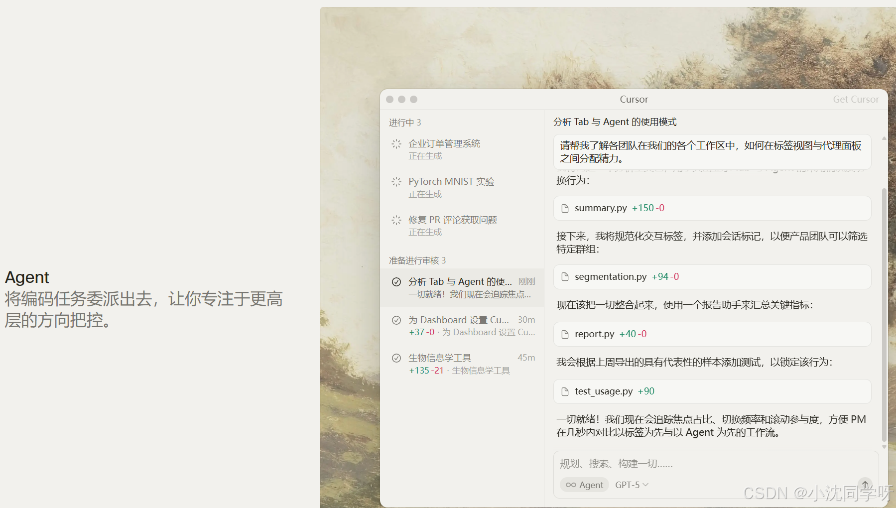Click the checkmark icon beside 分析 Tab 与 Agent
The image size is (896, 508).
(396, 282)
